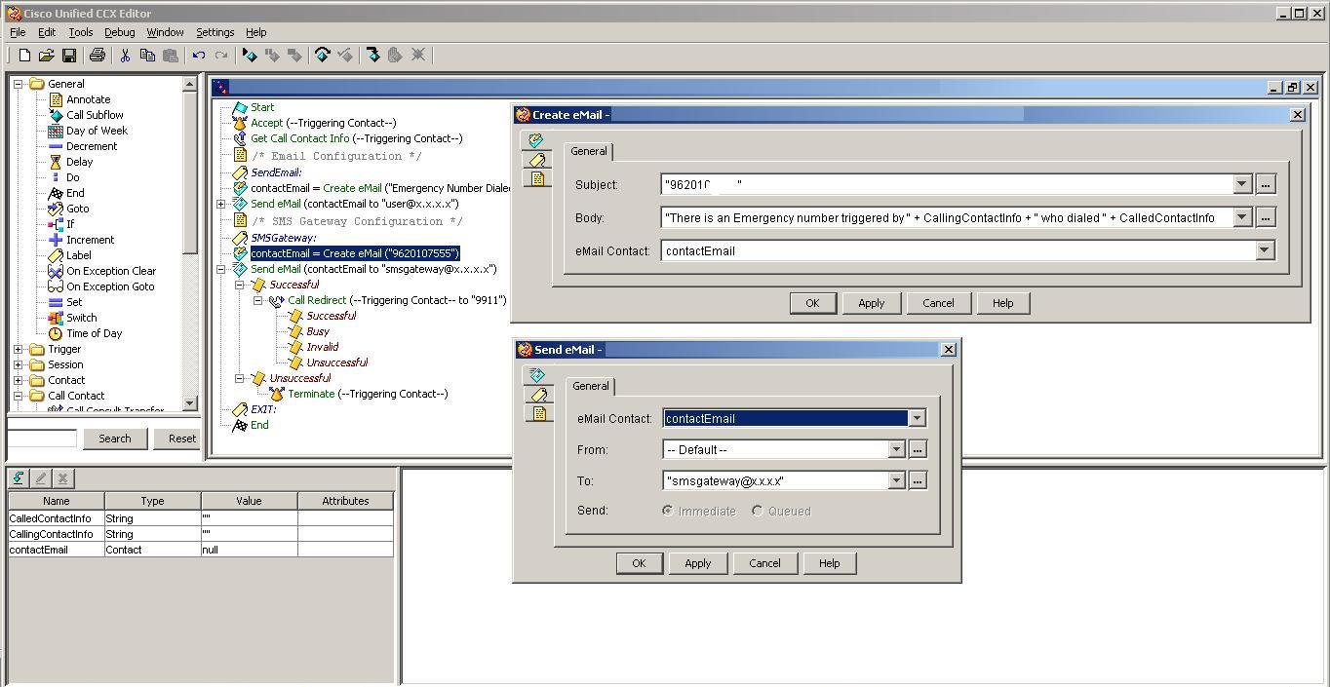Pick the Delay hourglass step

pos(79,162)
